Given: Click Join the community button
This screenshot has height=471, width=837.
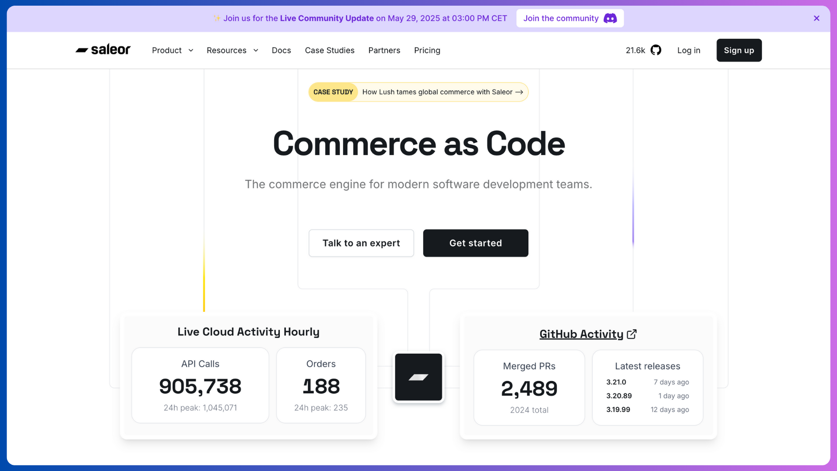Looking at the screenshot, I should coord(570,18).
